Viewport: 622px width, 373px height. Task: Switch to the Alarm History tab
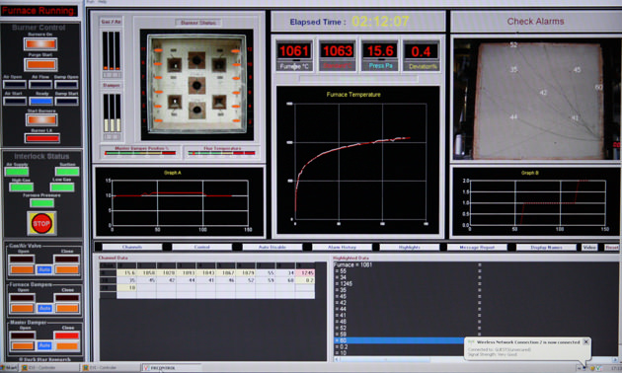[x=342, y=247]
